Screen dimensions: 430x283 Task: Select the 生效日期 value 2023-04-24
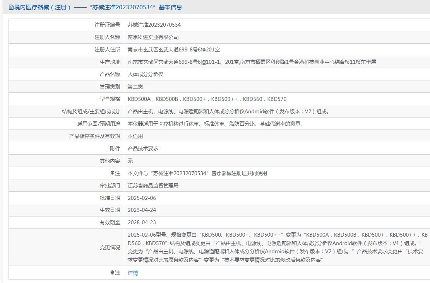tap(142, 210)
